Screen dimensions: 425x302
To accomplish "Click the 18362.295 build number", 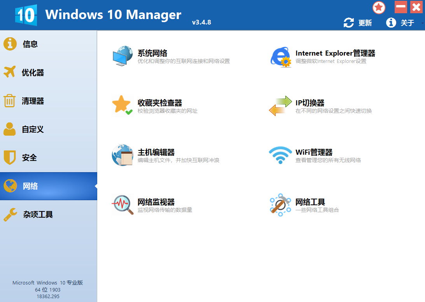I will 48,296.
